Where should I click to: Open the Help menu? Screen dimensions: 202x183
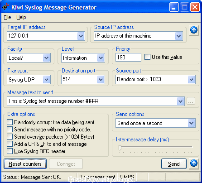(x=21, y=17)
